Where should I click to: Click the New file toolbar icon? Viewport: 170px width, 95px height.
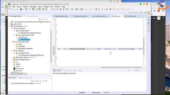10,9
